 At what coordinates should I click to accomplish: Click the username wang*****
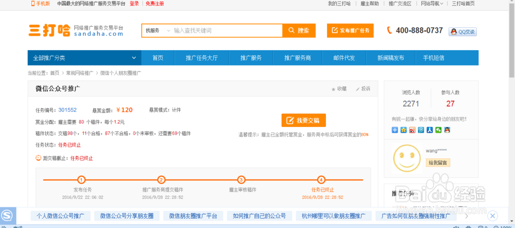436,151
